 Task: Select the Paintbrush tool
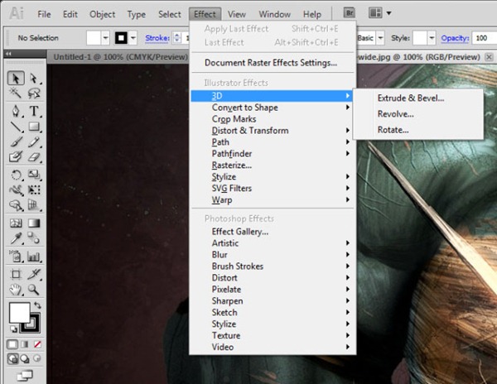coord(16,142)
